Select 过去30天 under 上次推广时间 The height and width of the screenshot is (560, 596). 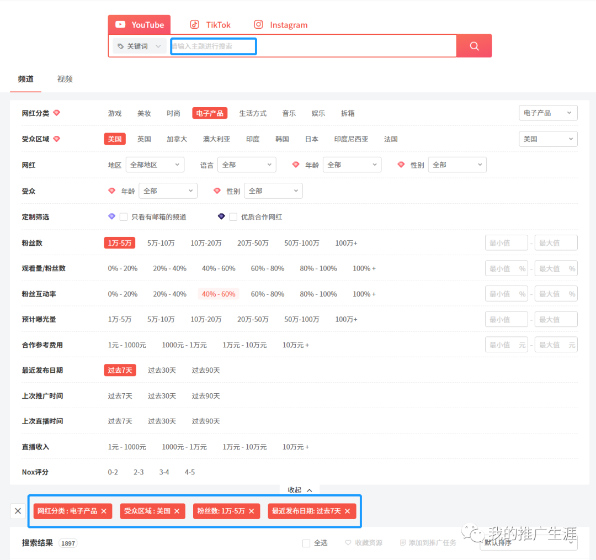click(162, 396)
